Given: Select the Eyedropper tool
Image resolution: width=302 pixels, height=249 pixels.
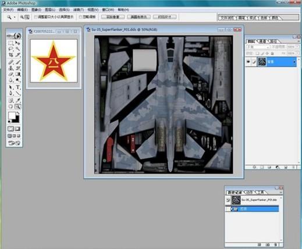Looking at the screenshot, I should pyautogui.click(x=17, y=100).
